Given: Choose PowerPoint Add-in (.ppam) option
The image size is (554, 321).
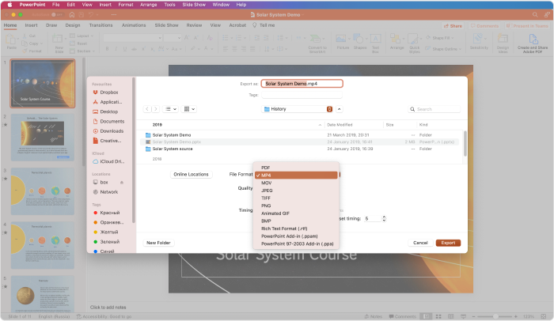Looking at the screenshot, I should pyautogui.click(x=296, y=236).
